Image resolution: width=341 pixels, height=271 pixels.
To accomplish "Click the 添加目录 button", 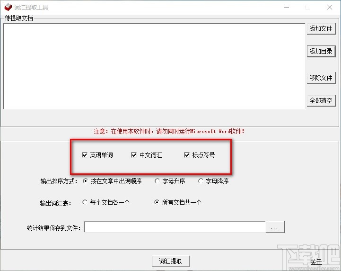I will click(x=321, y=52).
